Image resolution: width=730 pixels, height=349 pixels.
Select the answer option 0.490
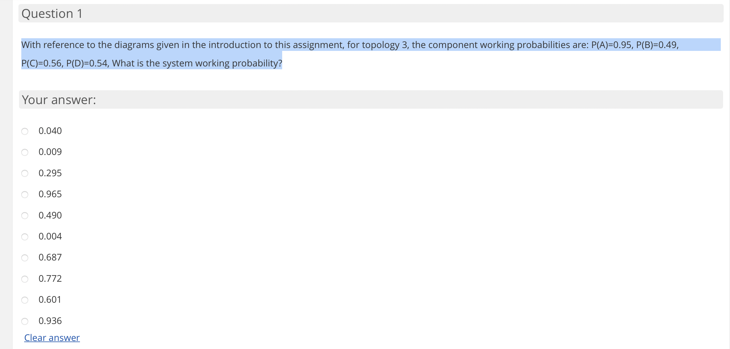(25, 215)
